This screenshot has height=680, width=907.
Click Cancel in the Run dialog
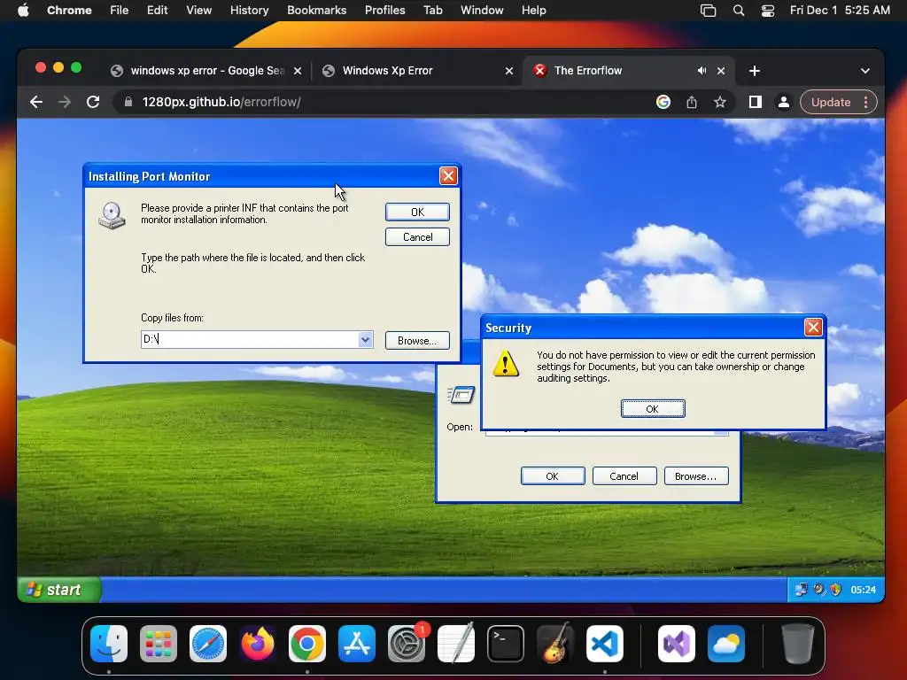(624, 475)
